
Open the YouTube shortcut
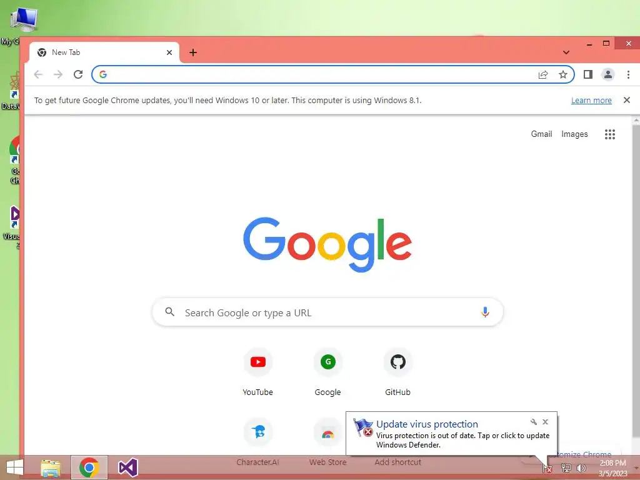257,372
